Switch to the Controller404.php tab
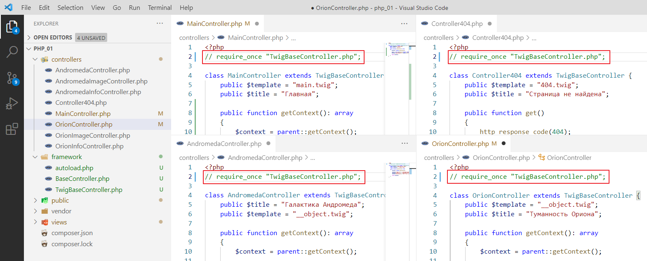Screen dimensions: 647x261 (456, 24)
